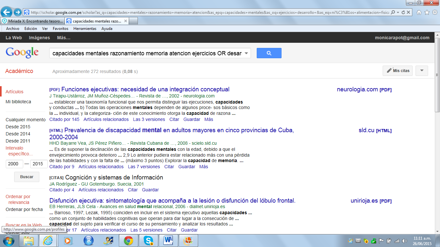Image resolution: width=440 pixels, height=247 pixels.
Task: Filter results Desde 2011
Action: [x=18, y=141]
